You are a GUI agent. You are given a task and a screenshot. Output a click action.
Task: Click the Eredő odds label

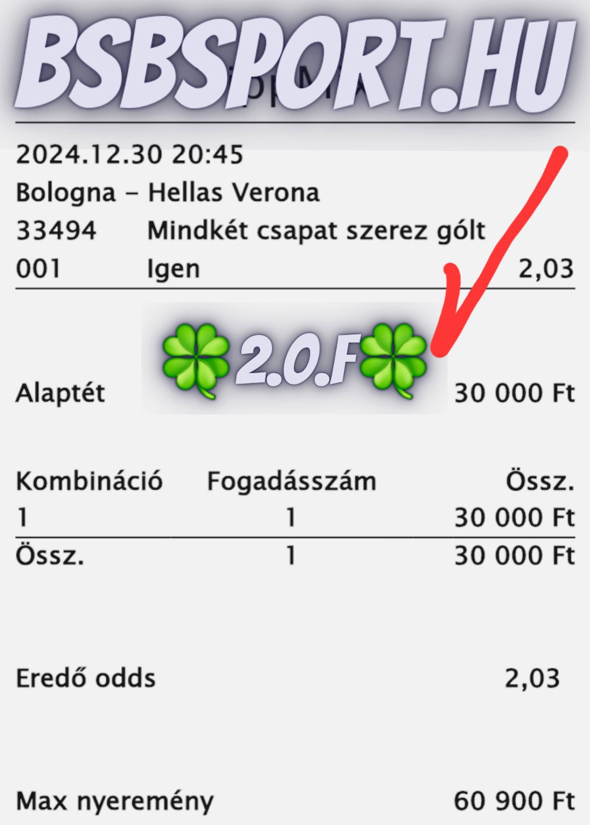[86, 679]
